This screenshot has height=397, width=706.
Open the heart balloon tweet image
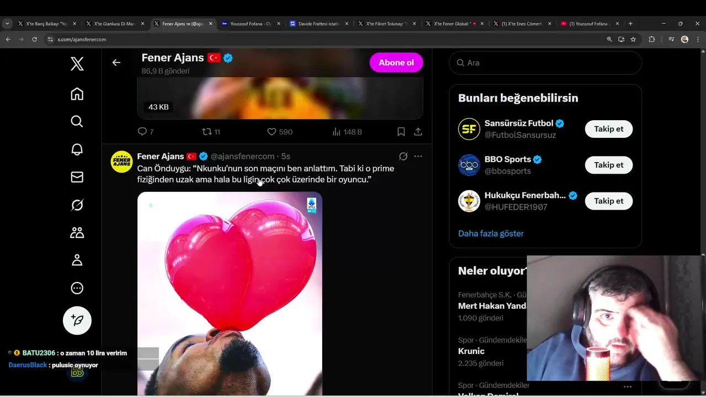point(229,293)
